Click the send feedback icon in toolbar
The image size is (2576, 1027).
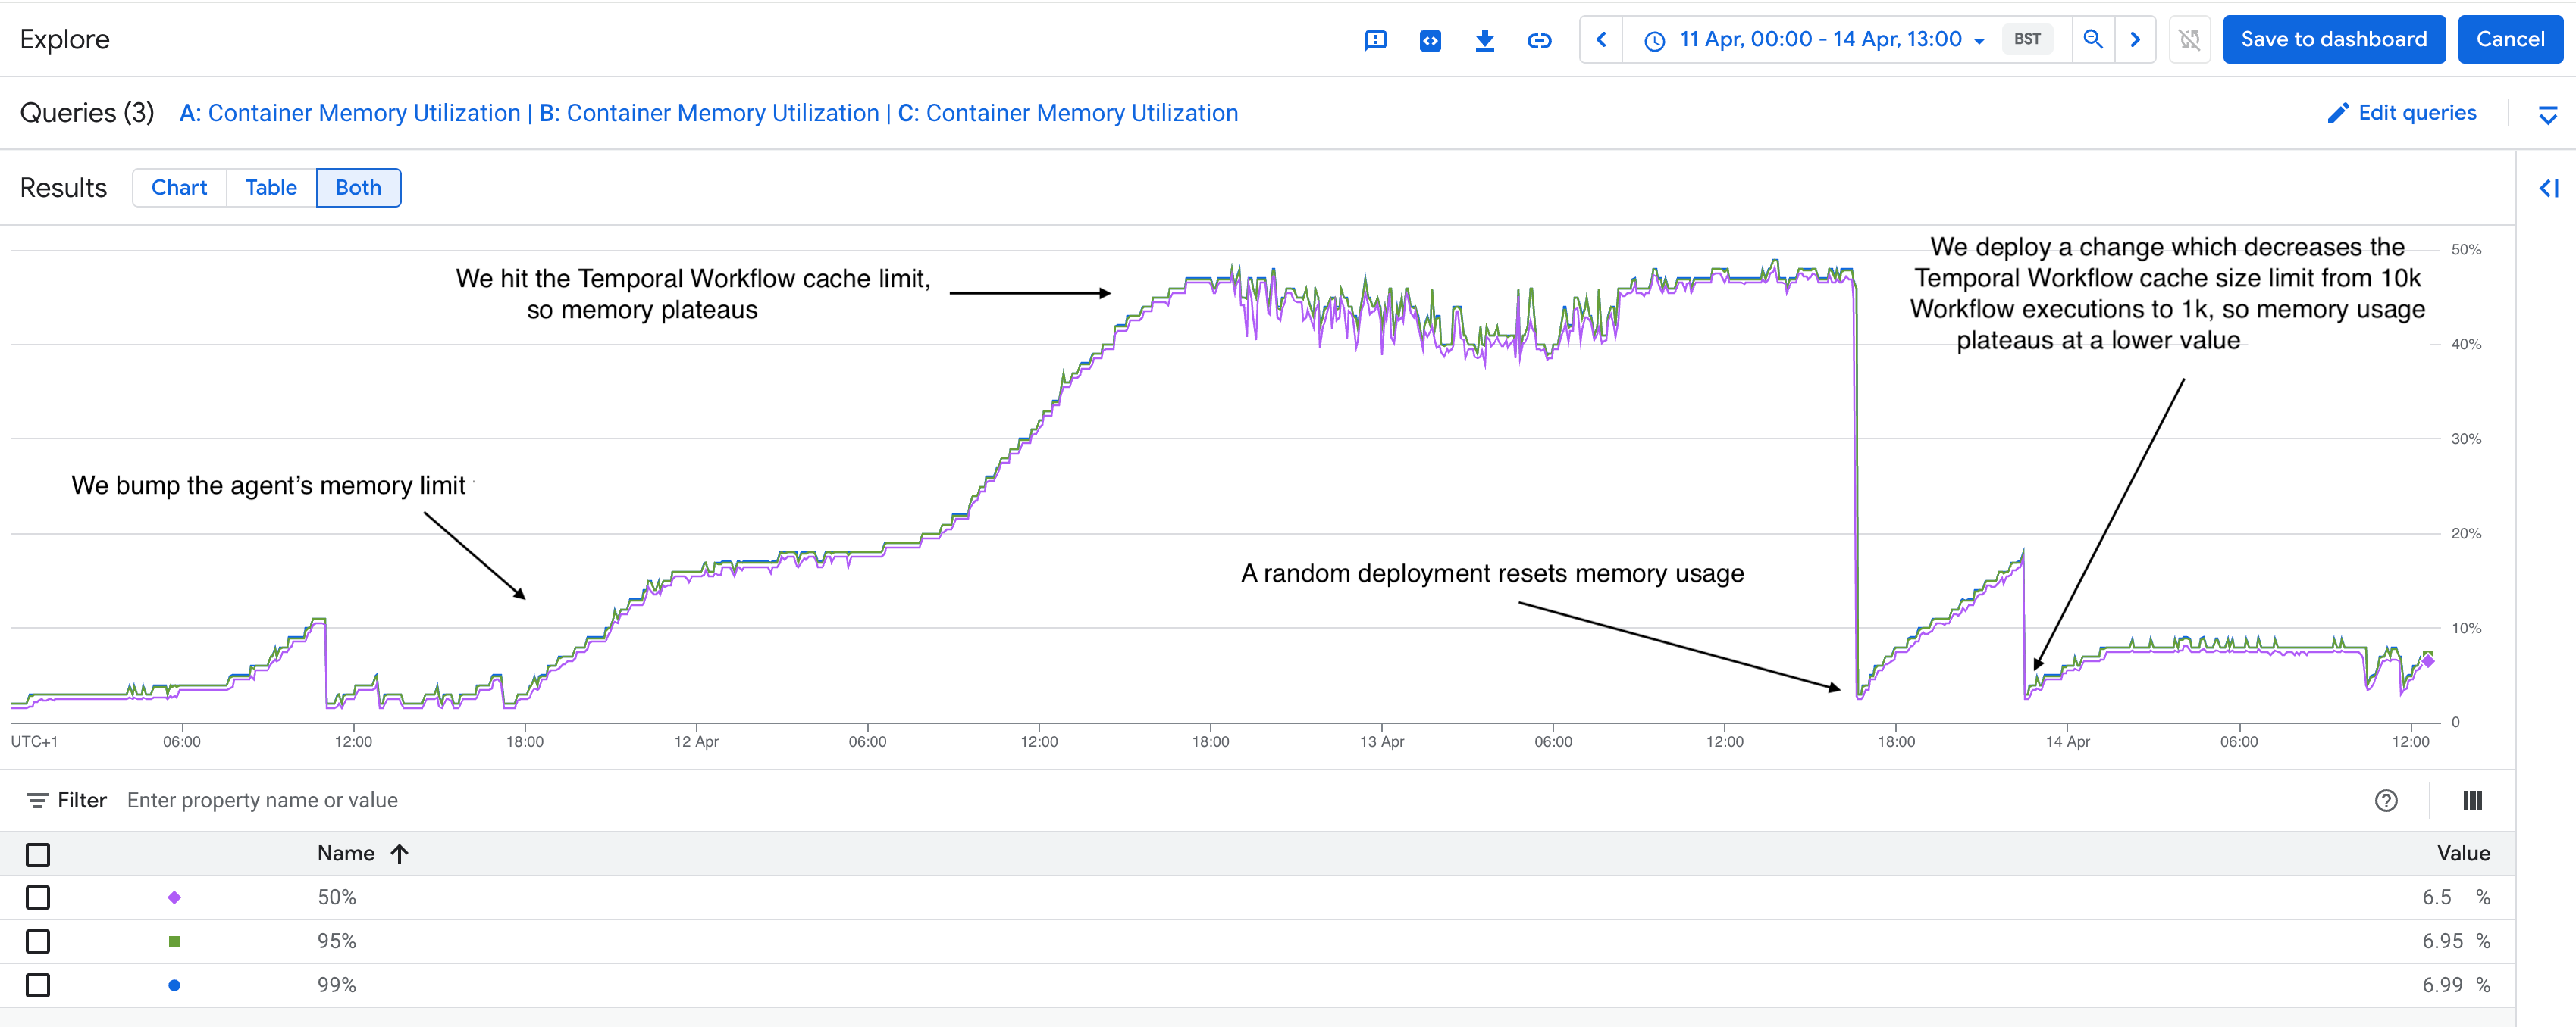1375,40
